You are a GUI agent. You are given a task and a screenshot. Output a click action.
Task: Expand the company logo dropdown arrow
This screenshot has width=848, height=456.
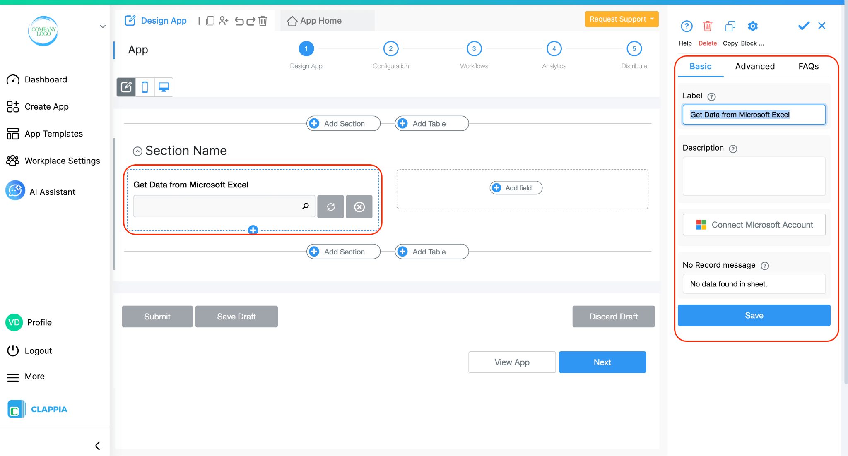[x=103, y=26]
